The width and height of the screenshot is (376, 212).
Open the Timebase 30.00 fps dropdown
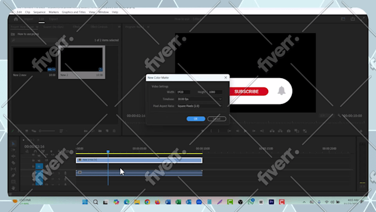[199, 99]
